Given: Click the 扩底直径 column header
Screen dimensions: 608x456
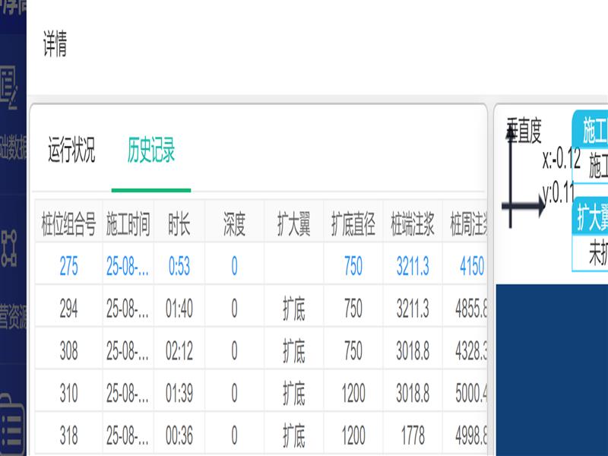Looking at the screenshot, I should (353, 224).
